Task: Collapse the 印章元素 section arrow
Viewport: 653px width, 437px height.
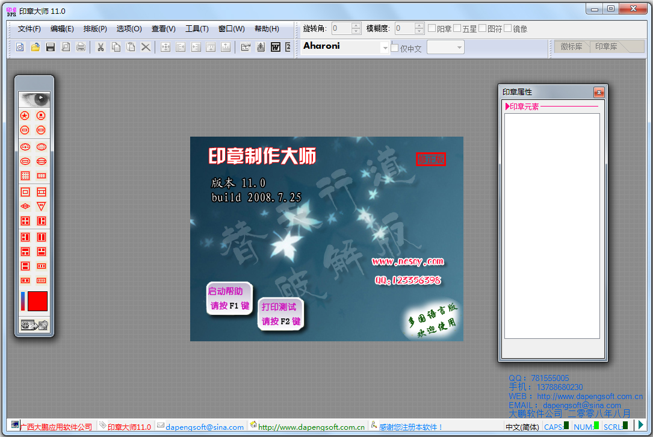Action: point(507,107)
